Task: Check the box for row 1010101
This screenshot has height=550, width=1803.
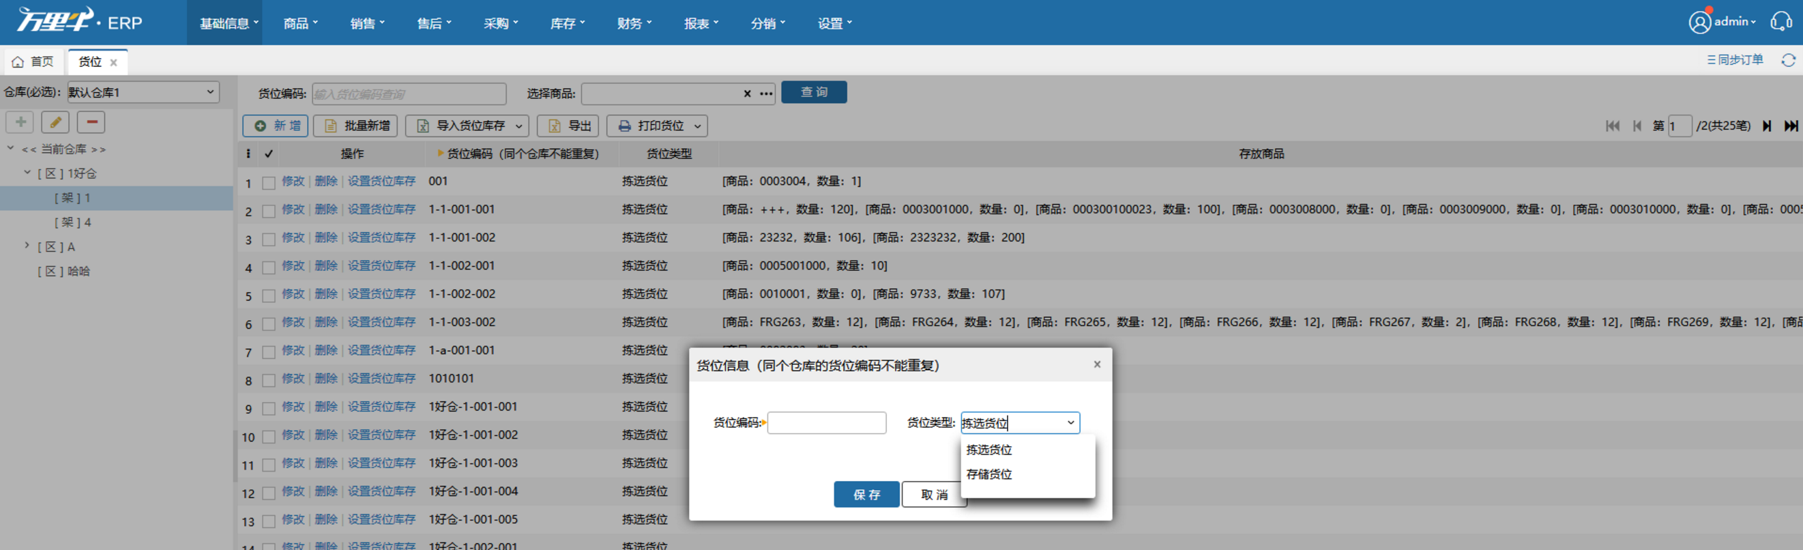Action: [268, 381]
